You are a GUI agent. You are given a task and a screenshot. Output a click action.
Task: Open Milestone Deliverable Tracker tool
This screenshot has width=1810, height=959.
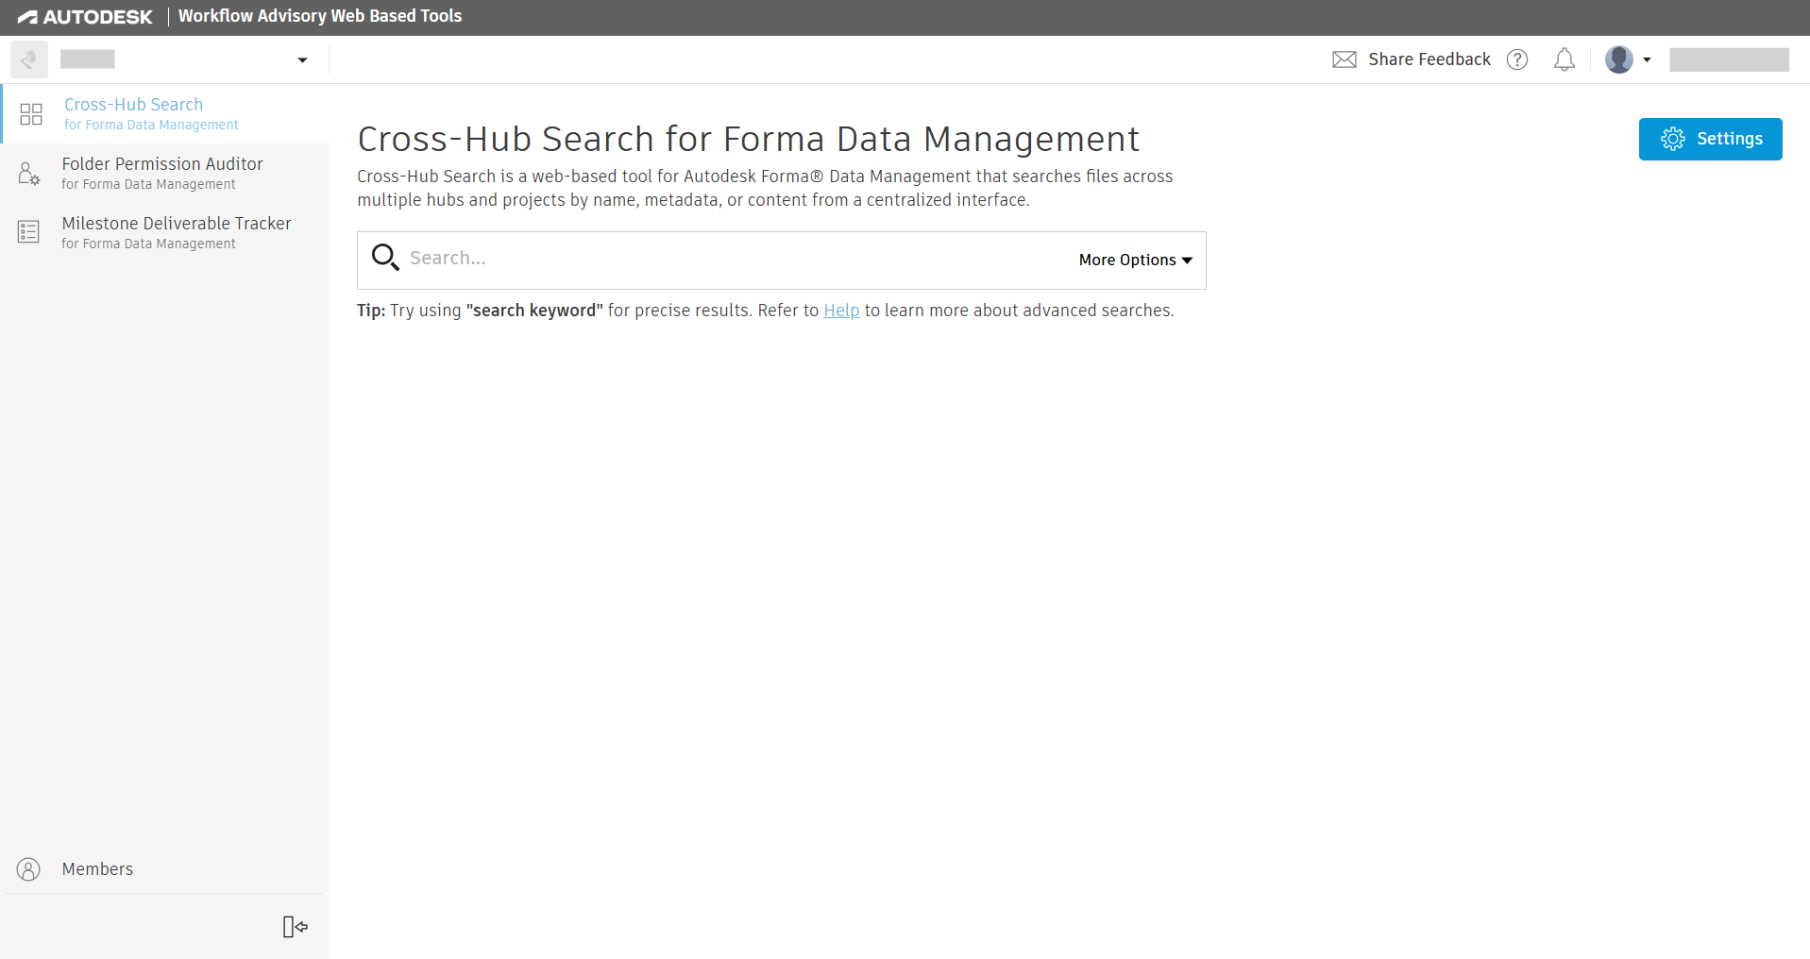pos(165,232)
